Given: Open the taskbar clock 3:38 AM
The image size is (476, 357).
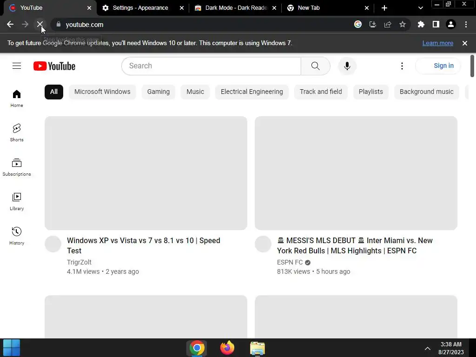Looking at the screenshot, I should 451,348.
